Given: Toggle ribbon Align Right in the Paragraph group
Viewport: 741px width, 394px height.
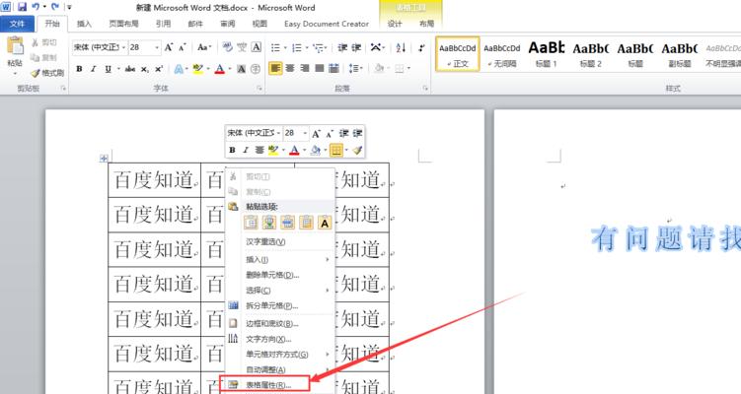Looking at the screenshot, I should pyautogui.click(x=305, y=68).
